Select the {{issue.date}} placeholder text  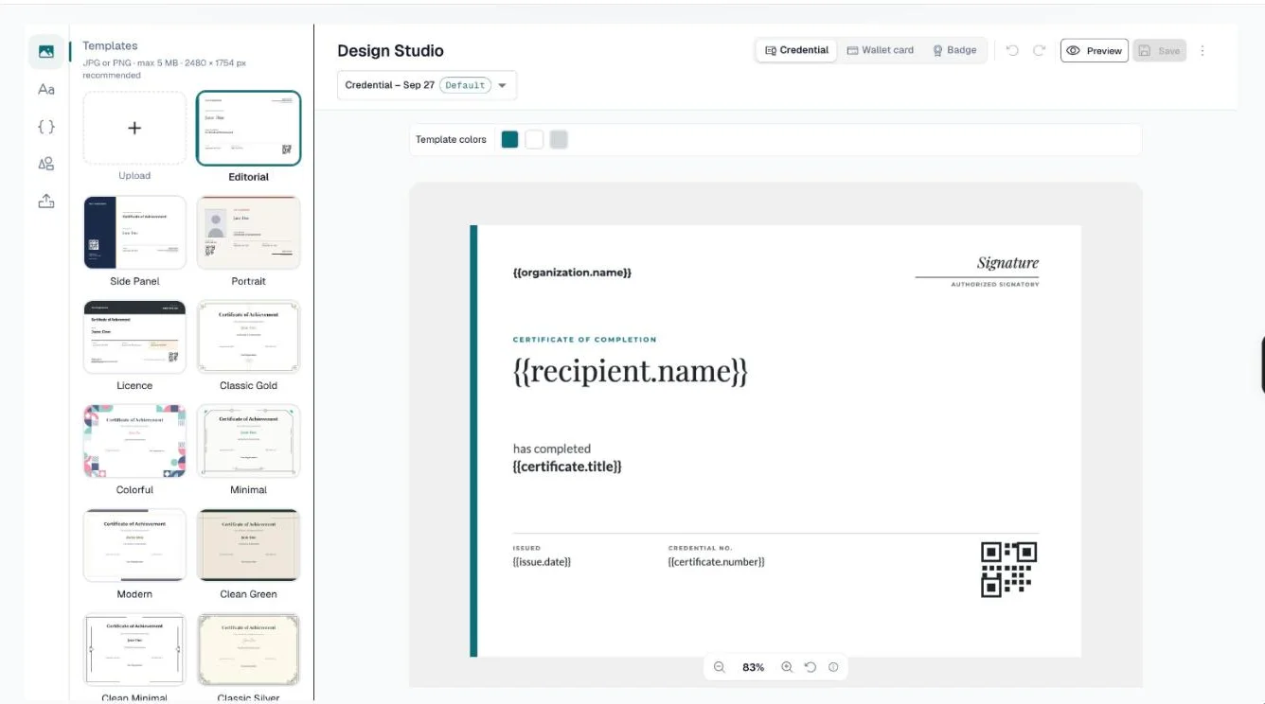click(542, 562)
